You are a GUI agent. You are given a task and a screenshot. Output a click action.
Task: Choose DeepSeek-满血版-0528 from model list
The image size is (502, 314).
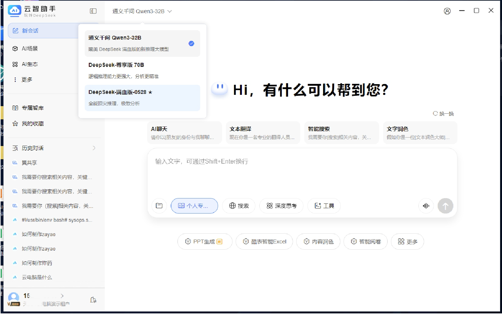(142, 98)
